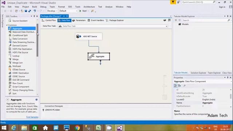Open the Architecture menu
The image size is (233, 131).
tap(89, 7)
